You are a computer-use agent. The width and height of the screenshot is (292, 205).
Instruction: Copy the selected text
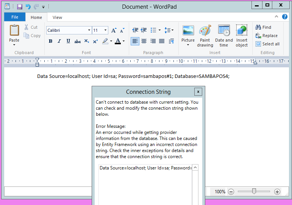tap(32, 36)
